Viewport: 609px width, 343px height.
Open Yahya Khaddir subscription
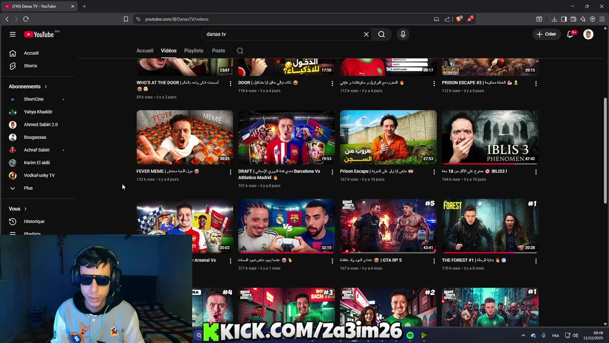click(x=38, y=112)
